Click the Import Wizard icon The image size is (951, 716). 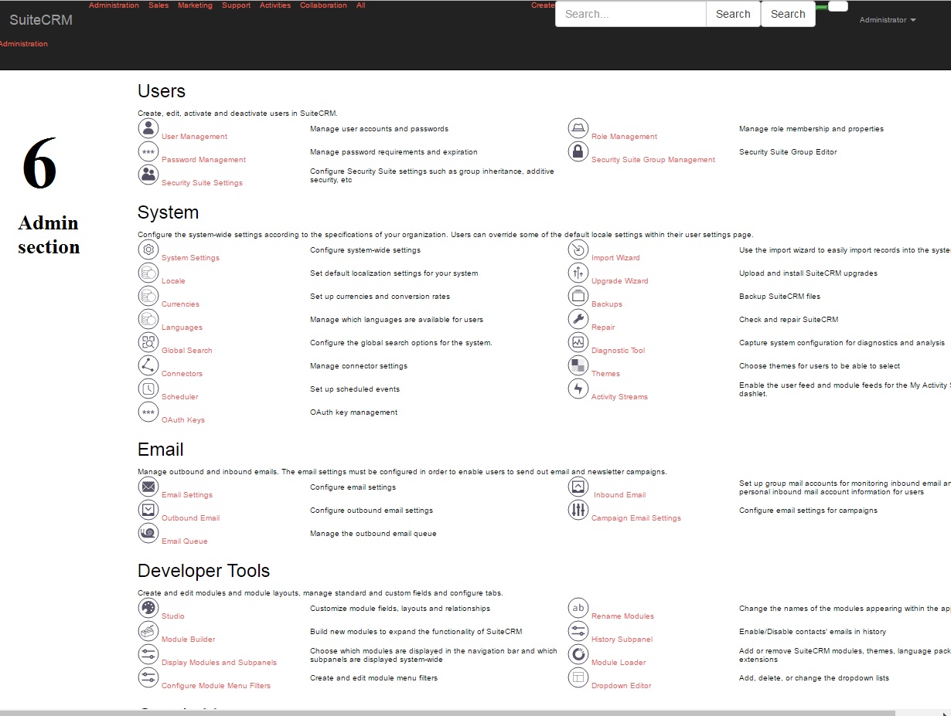[x=578, y=249]
